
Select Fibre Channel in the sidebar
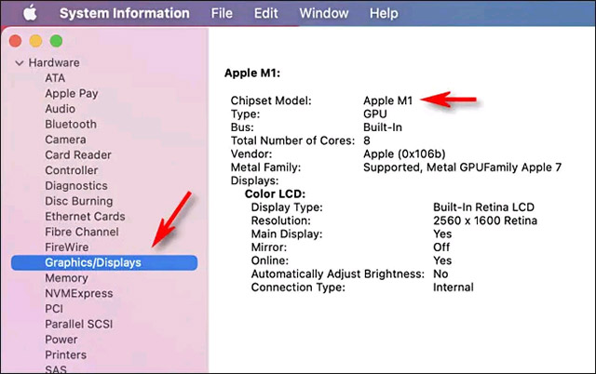82,232
